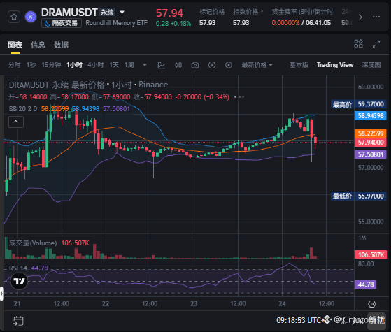Open chart settings gear on time axis
Screen dimensions: 391x332
[372, 304]
